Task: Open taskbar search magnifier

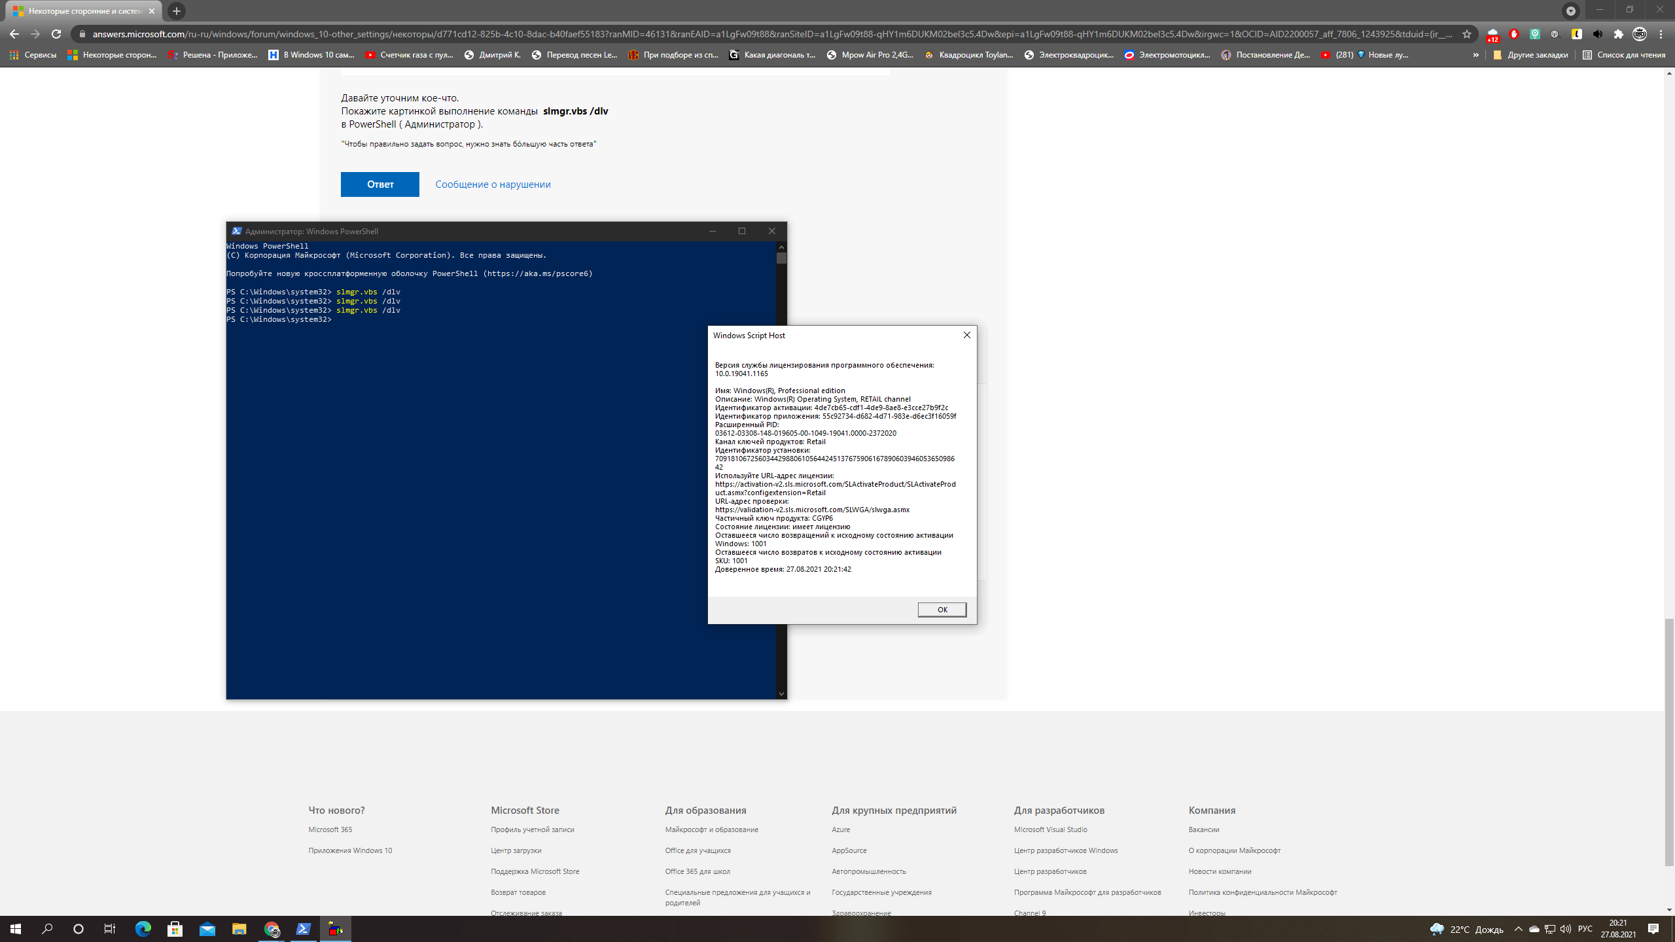Action: point(47,929)
